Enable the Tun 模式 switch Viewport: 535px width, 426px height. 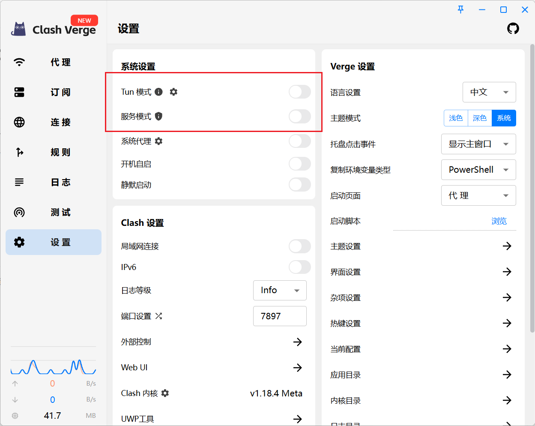point(299,92)
